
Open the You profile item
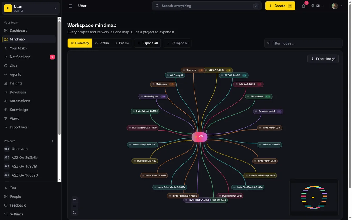click(31, 188)
